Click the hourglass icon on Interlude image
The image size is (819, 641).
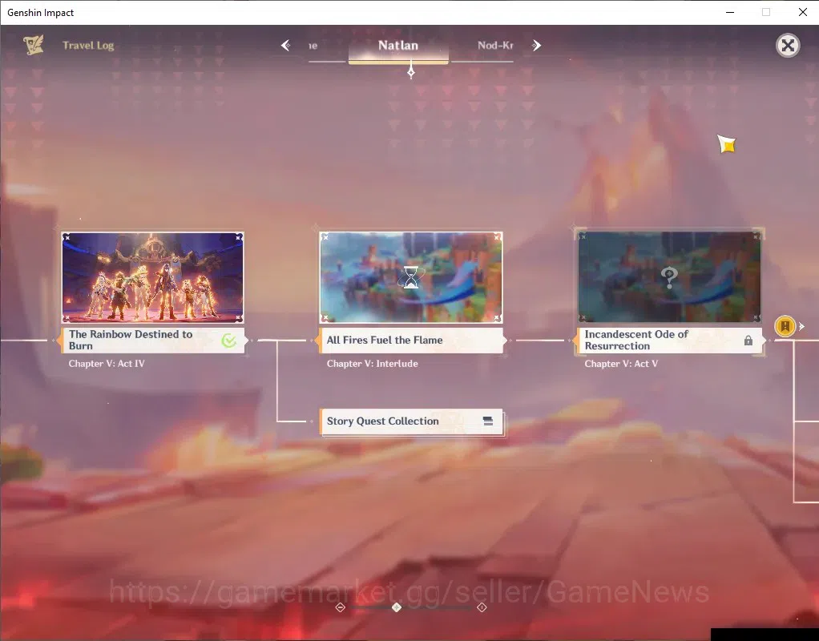pos(411,277)
